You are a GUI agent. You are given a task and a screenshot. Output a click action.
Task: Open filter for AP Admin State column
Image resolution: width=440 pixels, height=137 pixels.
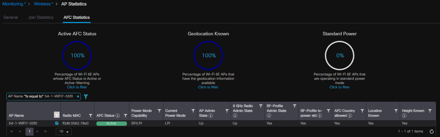(x=227, y=111)
